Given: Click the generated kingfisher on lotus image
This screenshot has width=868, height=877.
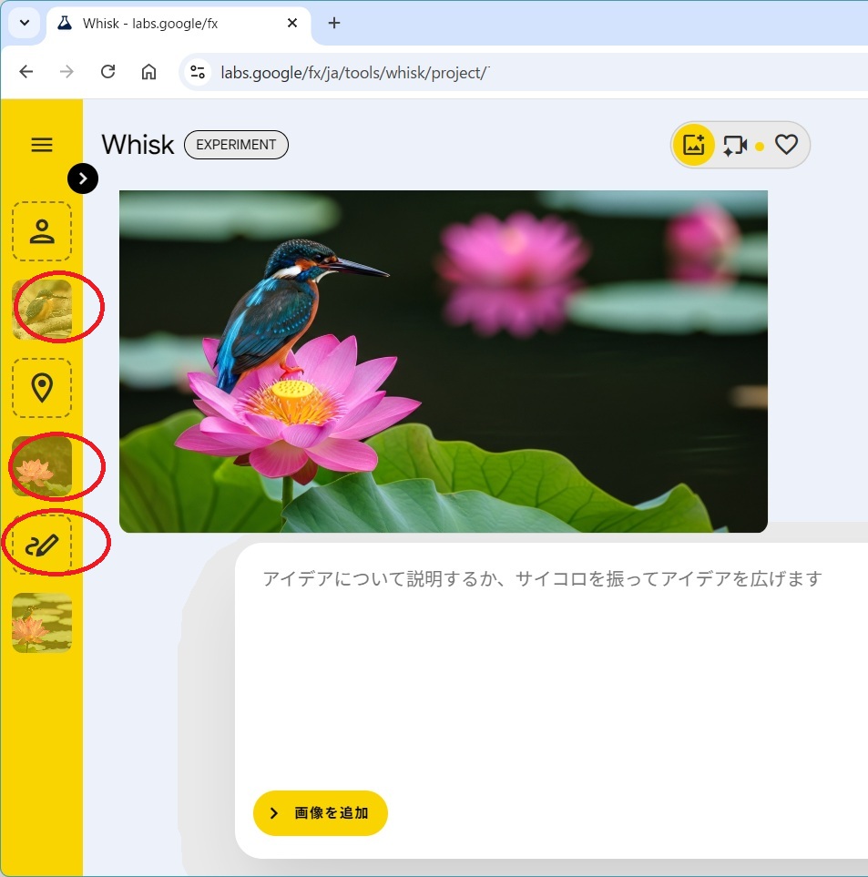Looking at the screenshot, I should (x=444, y=362).
